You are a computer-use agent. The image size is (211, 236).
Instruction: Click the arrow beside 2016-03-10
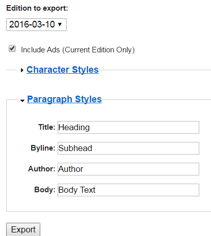[x=60, y=24]
